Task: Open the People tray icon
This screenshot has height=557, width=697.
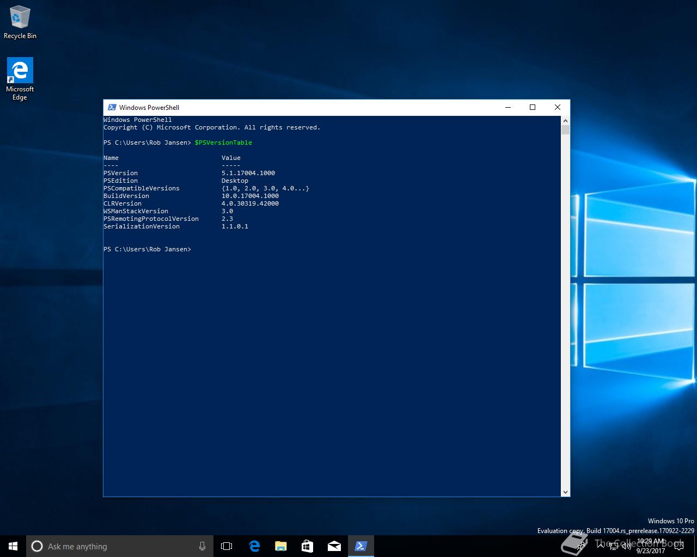Action: point(582,546)
